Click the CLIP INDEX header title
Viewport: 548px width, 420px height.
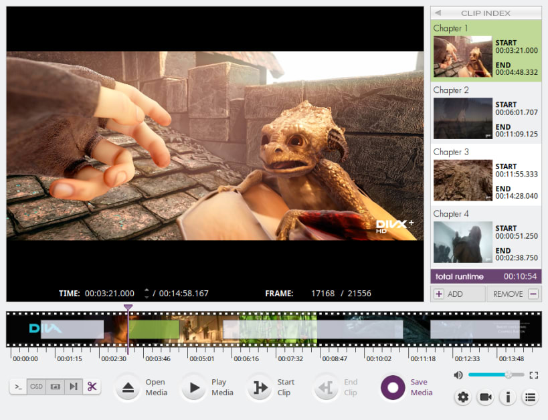click(x=486, y=13)
